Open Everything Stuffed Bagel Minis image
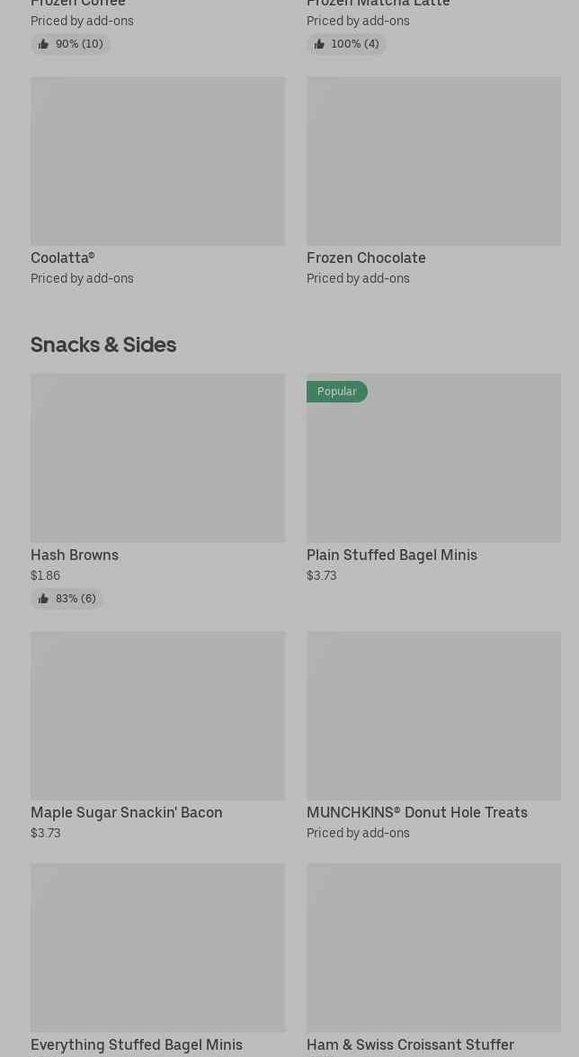Viewport: 579px width, 1057px height. (157, 948)
